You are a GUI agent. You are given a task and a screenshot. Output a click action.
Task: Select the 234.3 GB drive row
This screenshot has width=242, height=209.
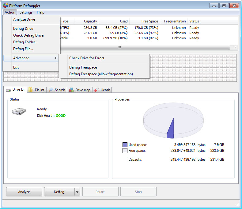pos(149,28)
